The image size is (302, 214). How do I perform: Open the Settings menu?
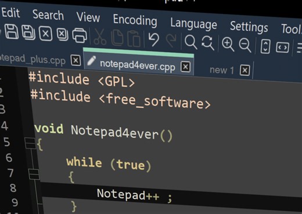click(x=249, y=27)
